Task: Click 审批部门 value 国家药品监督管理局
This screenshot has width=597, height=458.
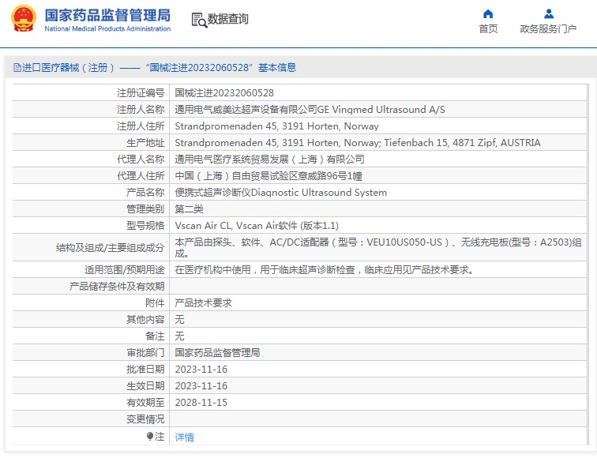Action: pos(217,352)
